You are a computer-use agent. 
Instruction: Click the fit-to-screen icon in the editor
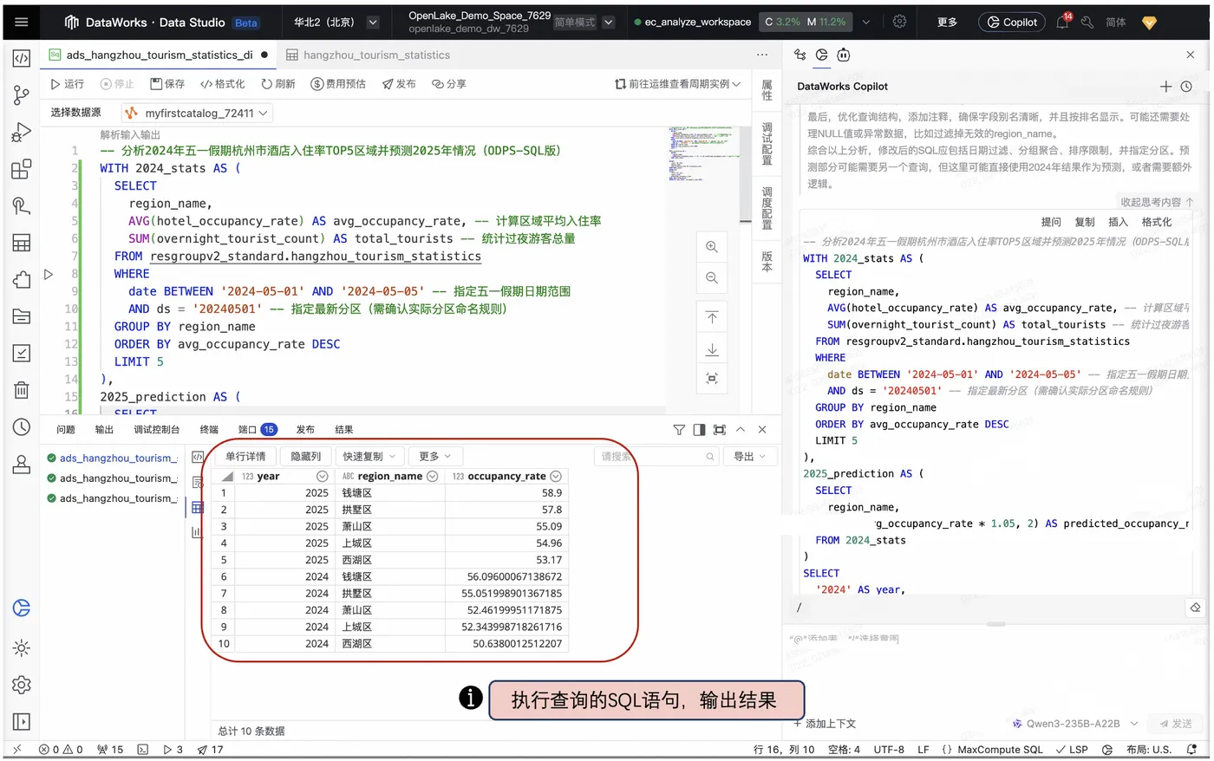(712, 379)
